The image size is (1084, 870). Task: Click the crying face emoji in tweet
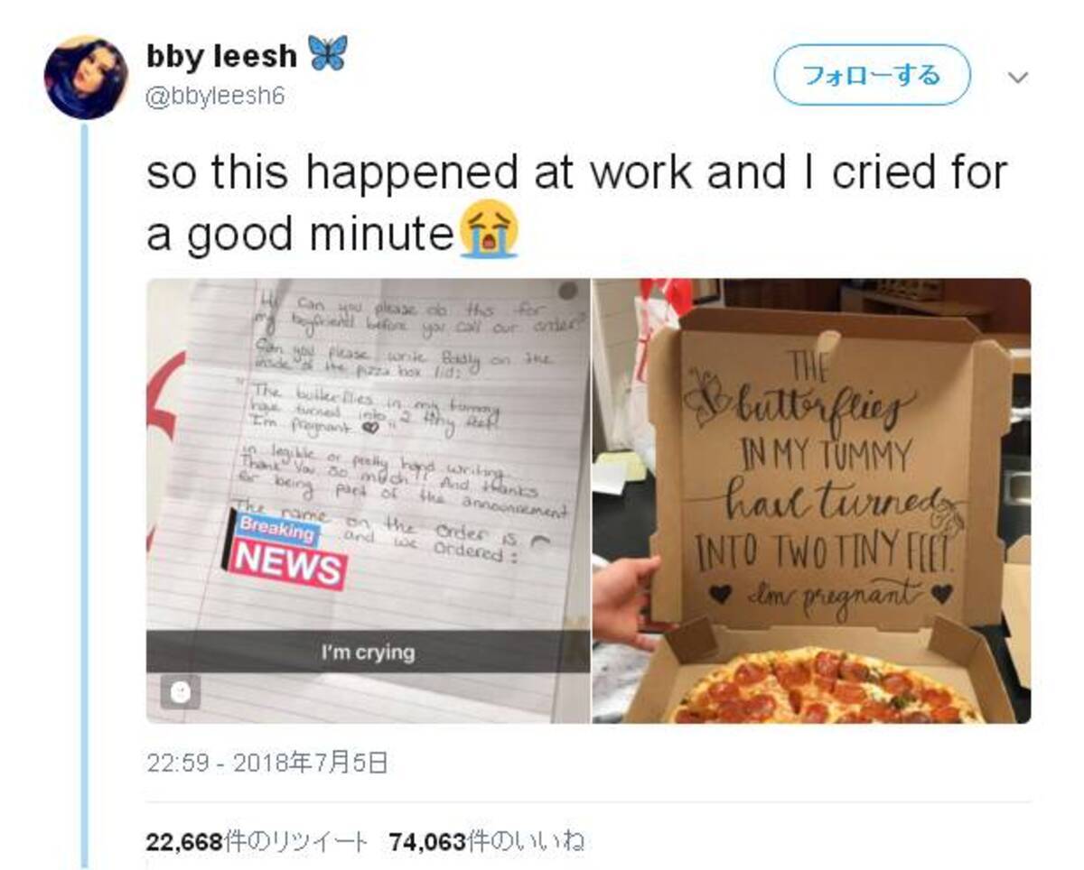(x=489, y=230)
